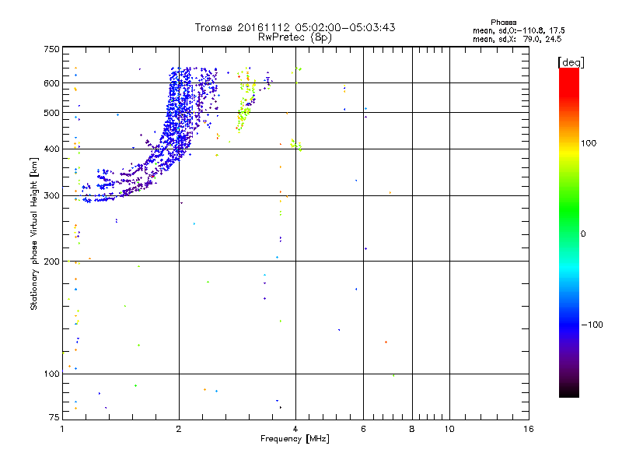The width and height of the screenshot is (622, 467).
Task: Click the '[deg]' colorbar unit label
Action: (571, 62)
